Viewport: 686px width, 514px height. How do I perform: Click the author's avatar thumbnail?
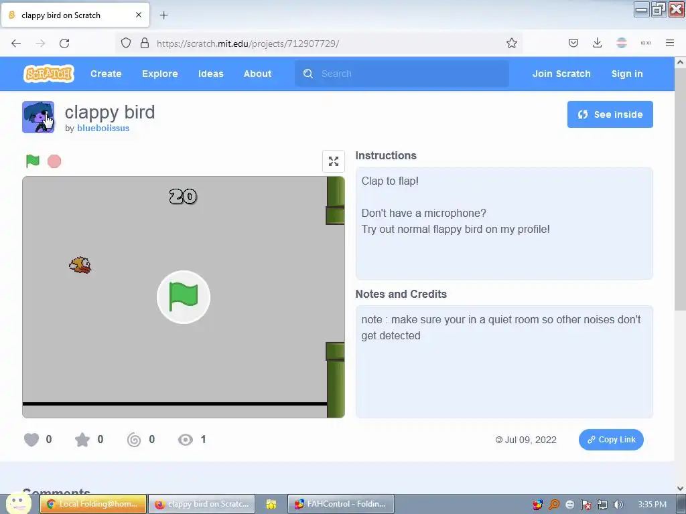point(38,117)
